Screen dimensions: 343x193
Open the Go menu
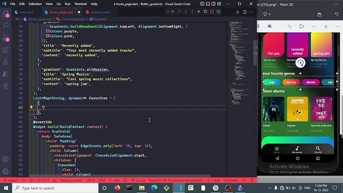(x=58, y=4)
